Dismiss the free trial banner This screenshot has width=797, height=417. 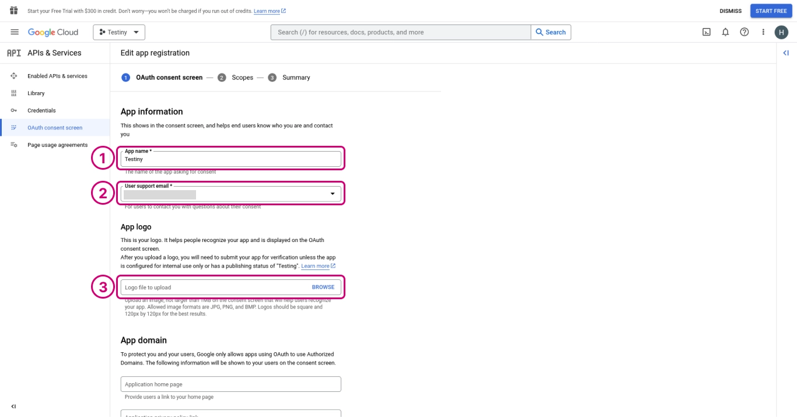(730, 11)
